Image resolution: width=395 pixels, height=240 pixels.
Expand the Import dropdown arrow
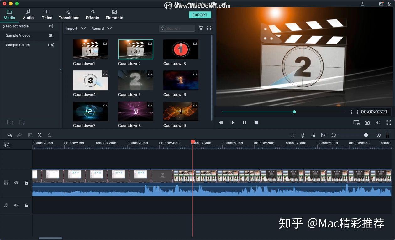tap(84, 28)
